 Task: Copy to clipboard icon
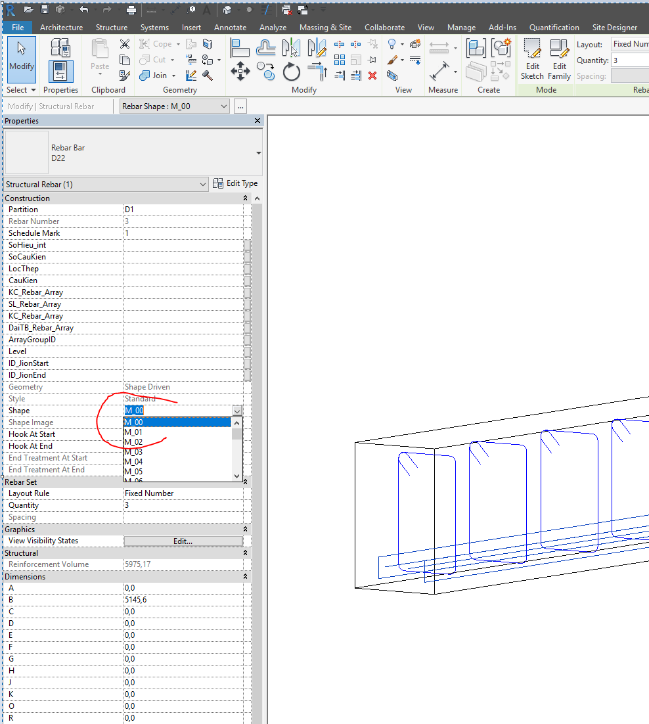click(x=125, y=60)
